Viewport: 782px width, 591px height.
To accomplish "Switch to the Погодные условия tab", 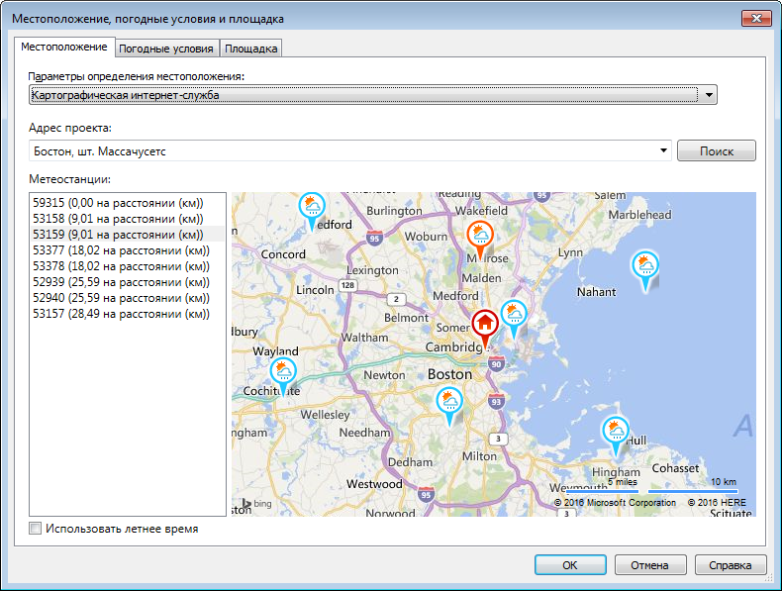I will (166, 49).
